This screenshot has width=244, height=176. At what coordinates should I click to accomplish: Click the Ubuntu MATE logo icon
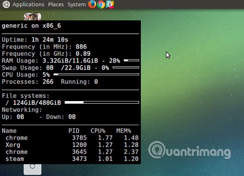click(x=6, y=4)
